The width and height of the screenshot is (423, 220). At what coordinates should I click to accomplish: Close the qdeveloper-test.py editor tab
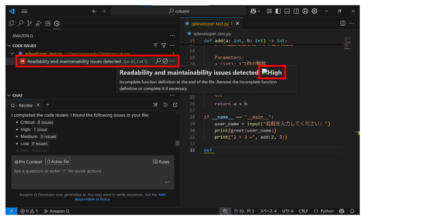point(237,23)
